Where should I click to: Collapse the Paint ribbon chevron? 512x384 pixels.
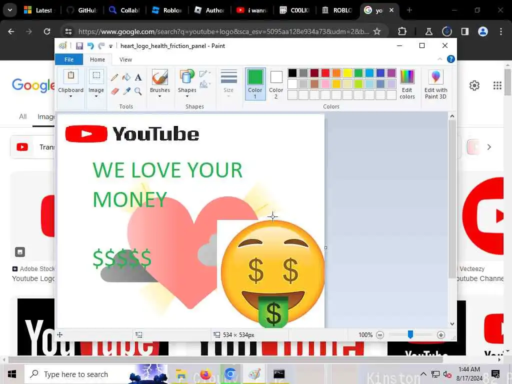[439, 59]
